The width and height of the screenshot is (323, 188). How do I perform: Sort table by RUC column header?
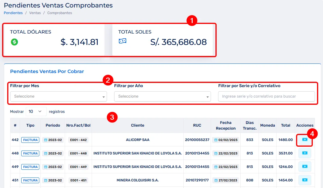tap(197, 125)
